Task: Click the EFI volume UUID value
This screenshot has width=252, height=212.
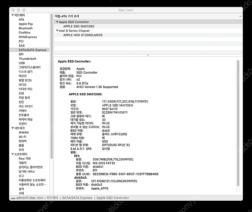Action: coord(125,174)
